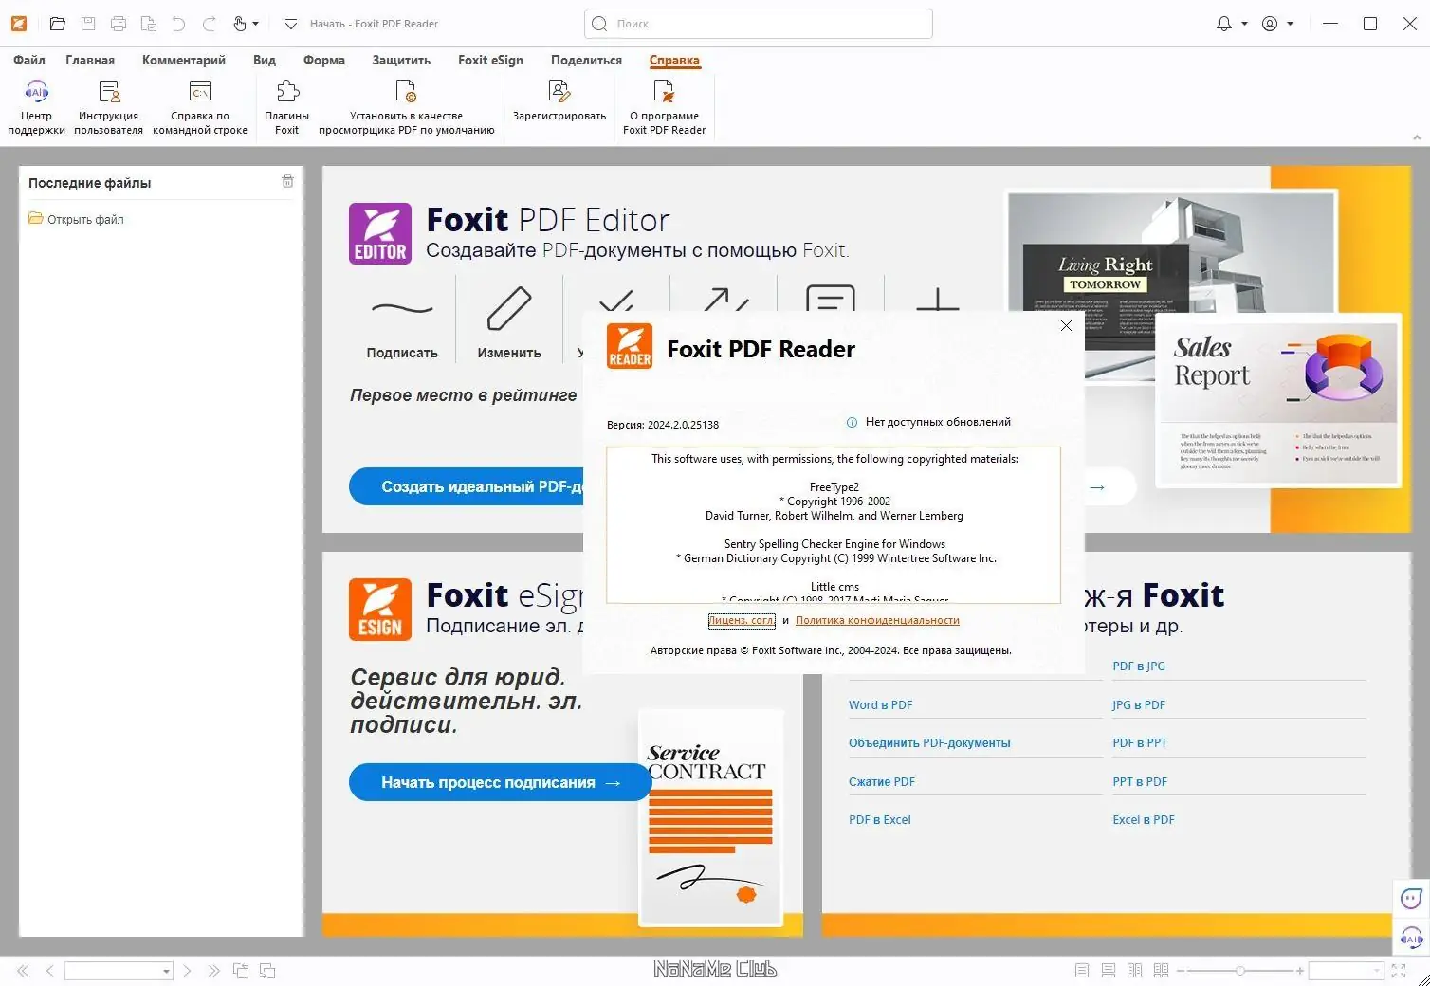Open the Вид tab
This screenshot has width=1430, height=986.
pyautogui.click(x=265, y=60)
